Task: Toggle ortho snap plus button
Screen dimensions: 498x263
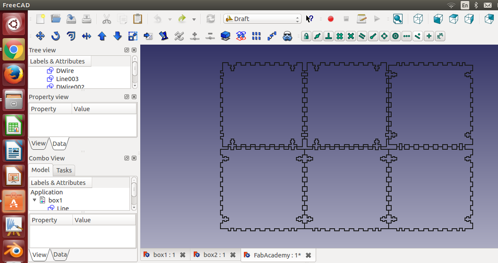Action: point(429,36)
